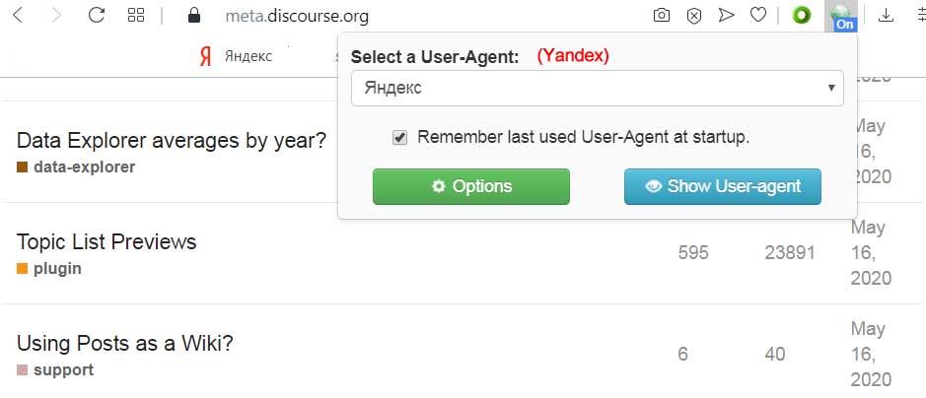Open the Яндекс bookmark in bar

[236, 56]
